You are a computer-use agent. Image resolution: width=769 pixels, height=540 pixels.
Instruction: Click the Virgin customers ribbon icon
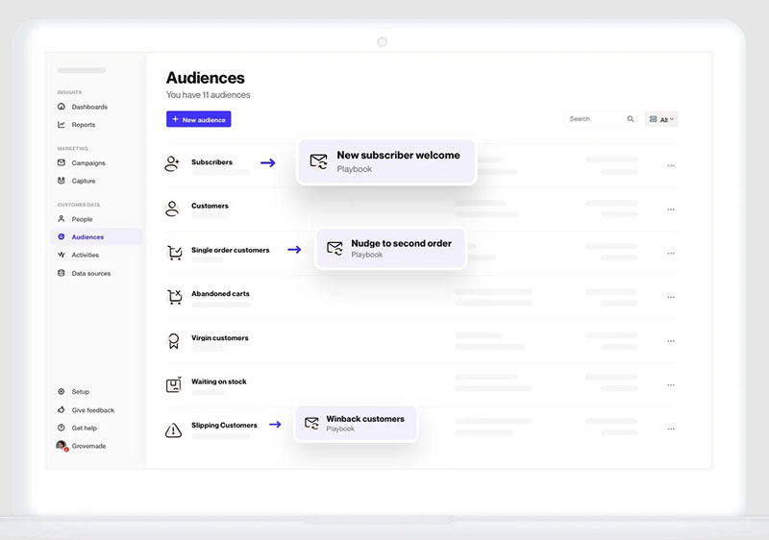pyautogui.click(x=174, y=341)
